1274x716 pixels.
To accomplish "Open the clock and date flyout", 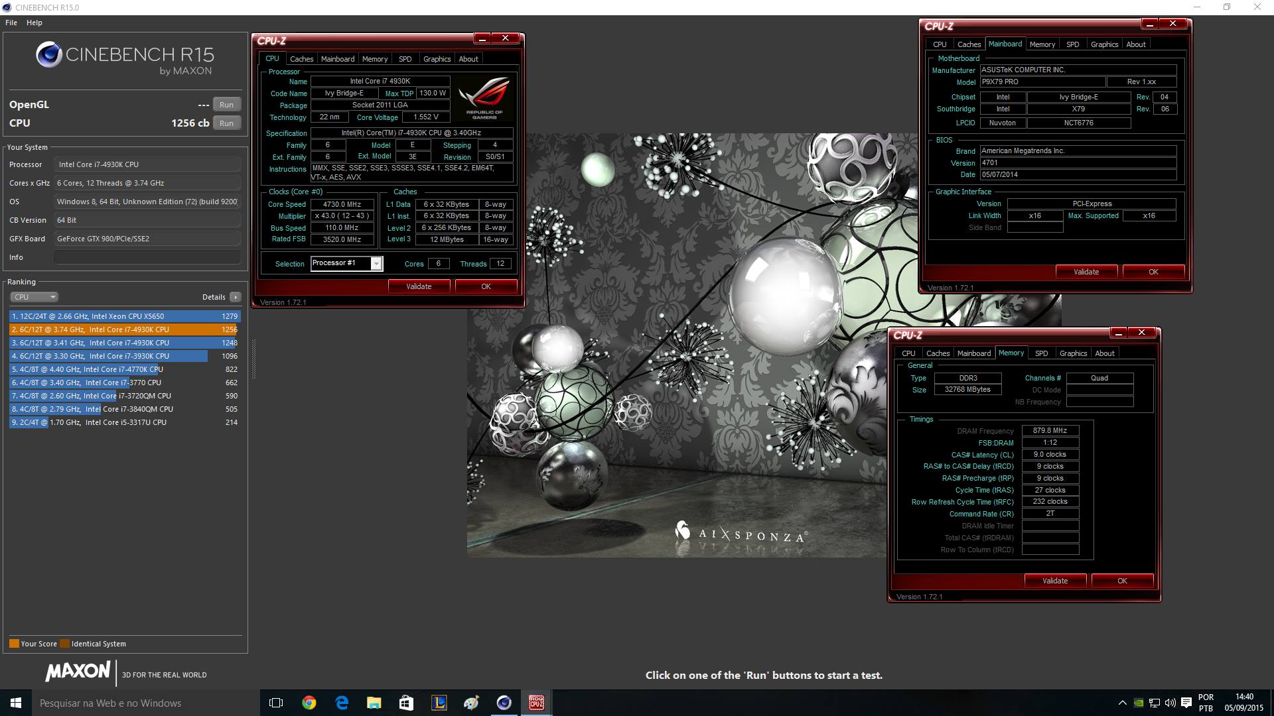I will point(1244,703).
